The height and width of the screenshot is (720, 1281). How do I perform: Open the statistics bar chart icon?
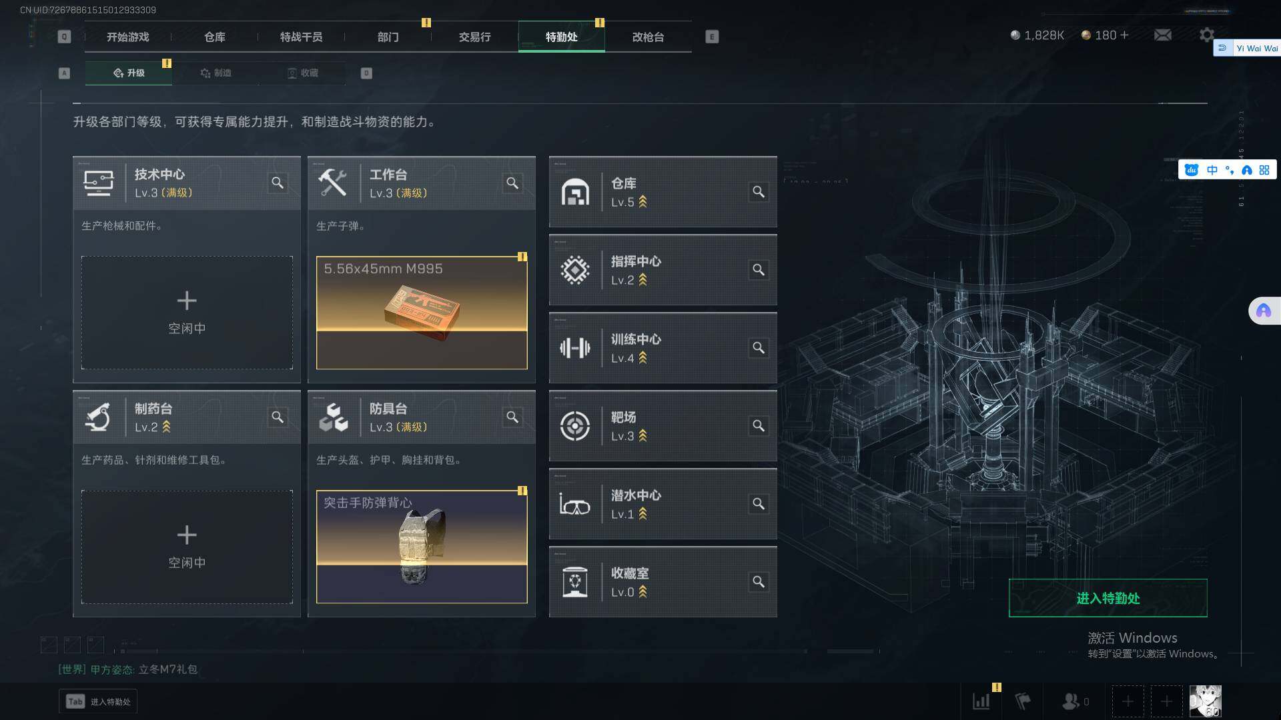pyautogui.click(x=981, y=701)
